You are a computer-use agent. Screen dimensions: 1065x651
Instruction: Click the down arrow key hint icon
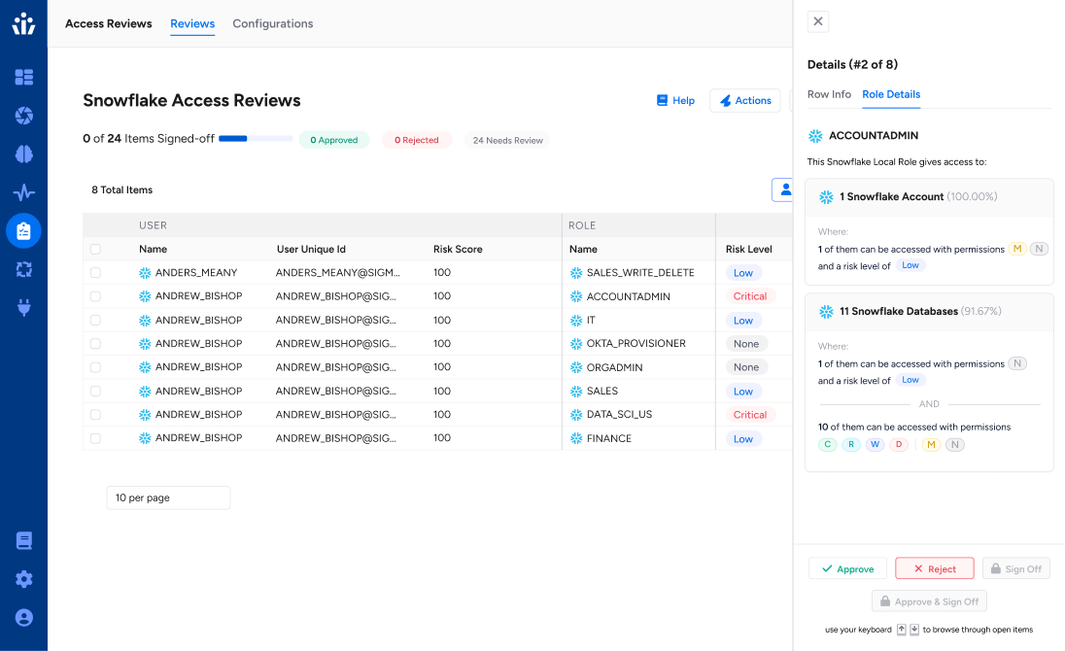click(x=914, y=630)
